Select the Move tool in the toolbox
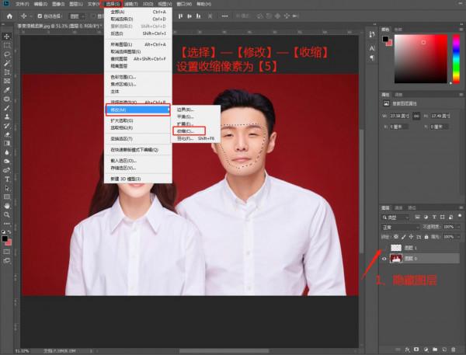Screen dimensions: 466x355 pyautogui.click(x=6, y=37)
